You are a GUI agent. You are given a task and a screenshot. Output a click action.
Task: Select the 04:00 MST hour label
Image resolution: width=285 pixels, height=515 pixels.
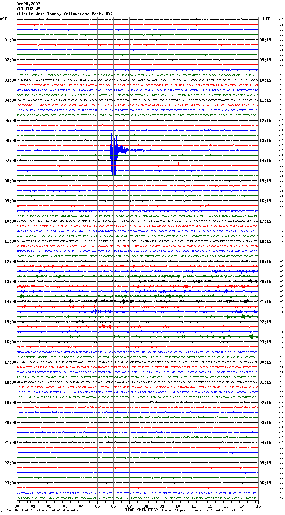click(x=10, y=100)
